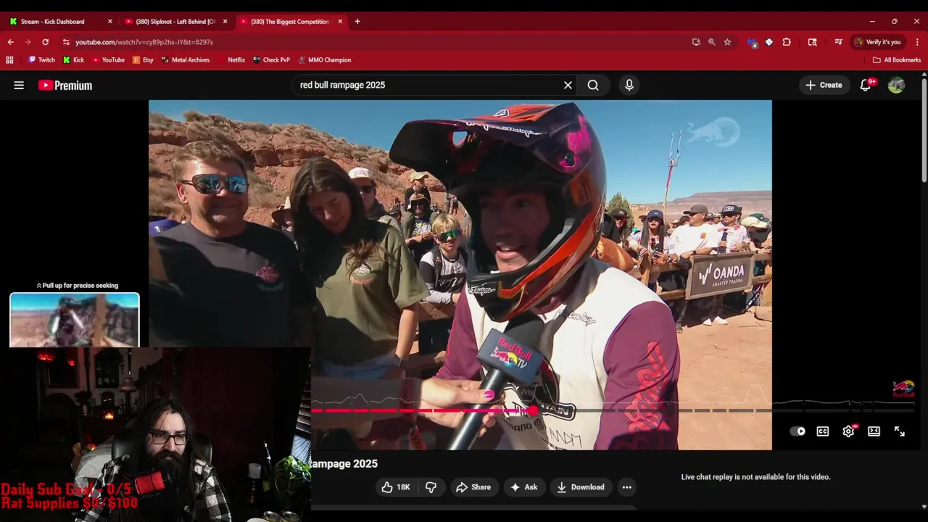Go back in browser history
928x522 pixels.
click(x=11, y=42)
